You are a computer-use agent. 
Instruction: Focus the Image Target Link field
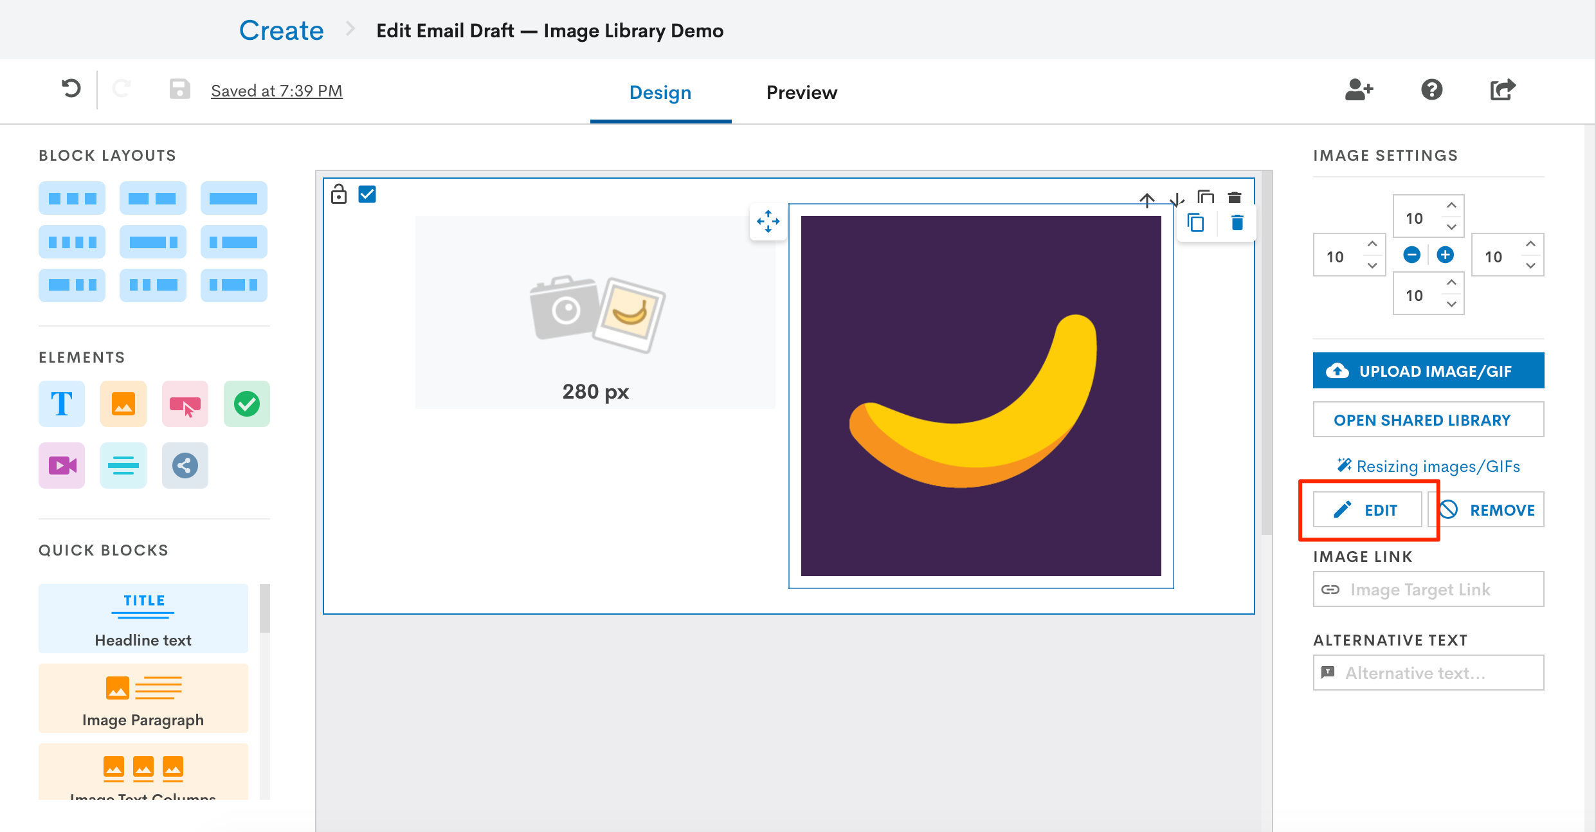(x=1428, y=590)
